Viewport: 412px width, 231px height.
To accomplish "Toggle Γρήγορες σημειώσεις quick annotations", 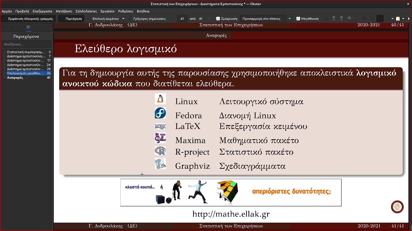I will click(x=147, y=19).
